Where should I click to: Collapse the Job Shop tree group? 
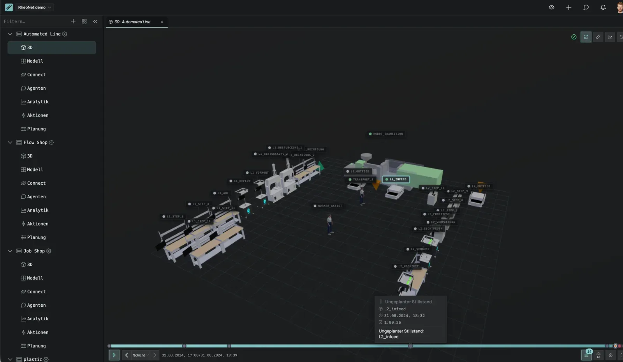tap(10, 251)
